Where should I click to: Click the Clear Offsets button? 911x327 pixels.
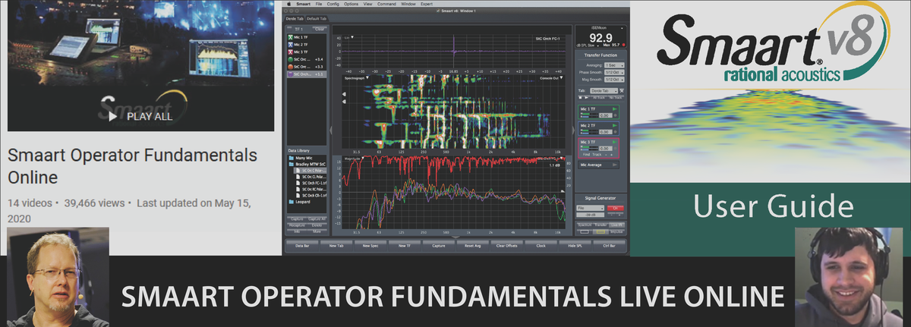click(507, 246)
